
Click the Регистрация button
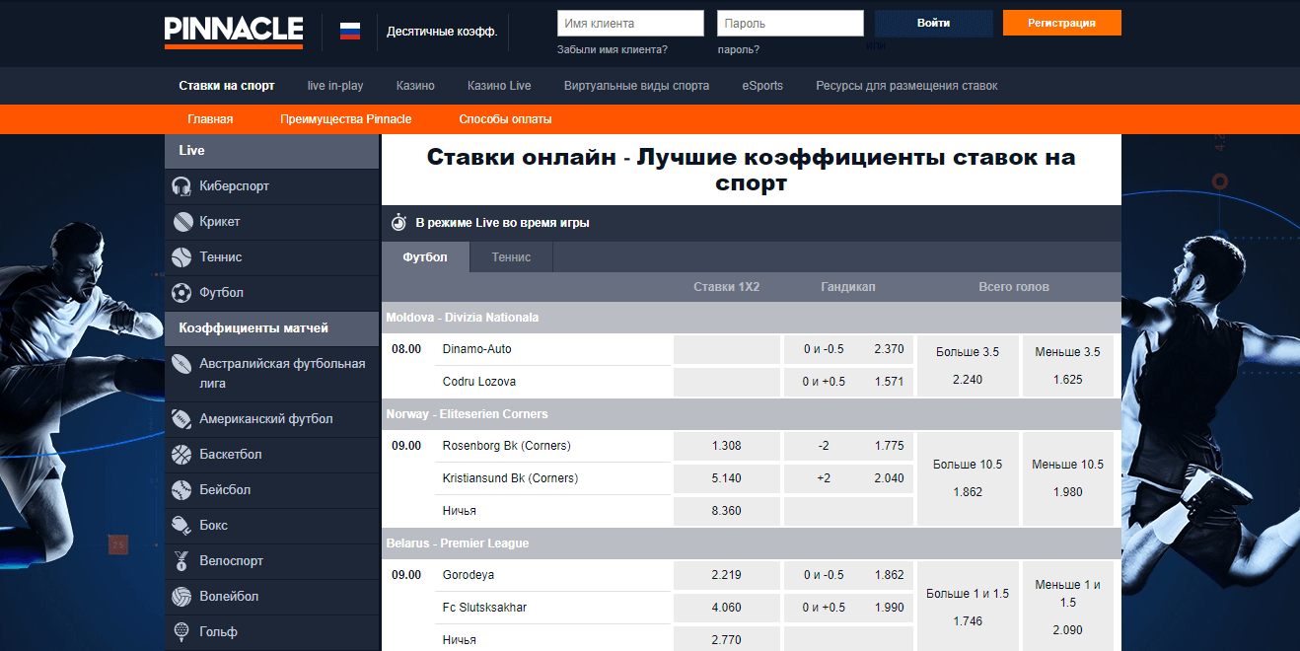click(1062, 23)
